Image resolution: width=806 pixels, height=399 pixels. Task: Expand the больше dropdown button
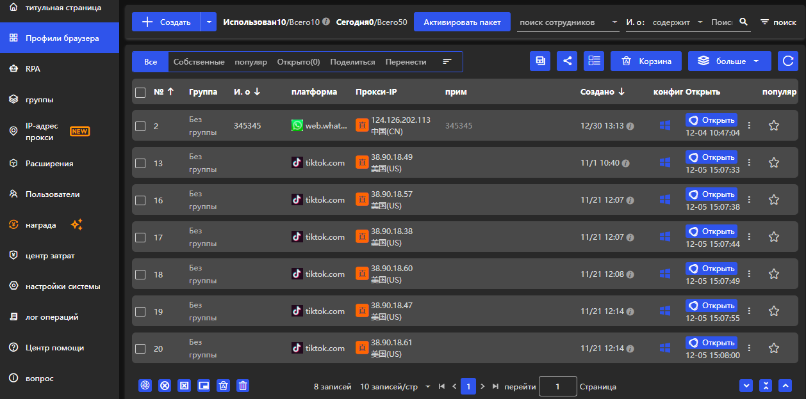(x=730, y=61)
